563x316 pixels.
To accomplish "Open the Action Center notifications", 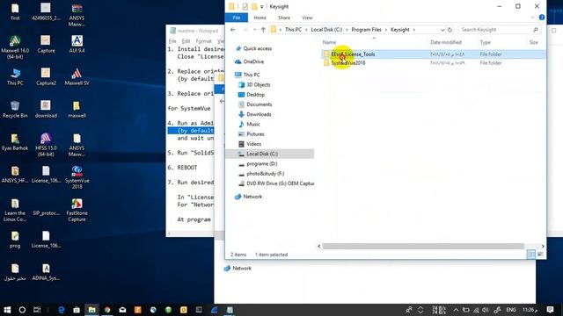I will 550,310.
